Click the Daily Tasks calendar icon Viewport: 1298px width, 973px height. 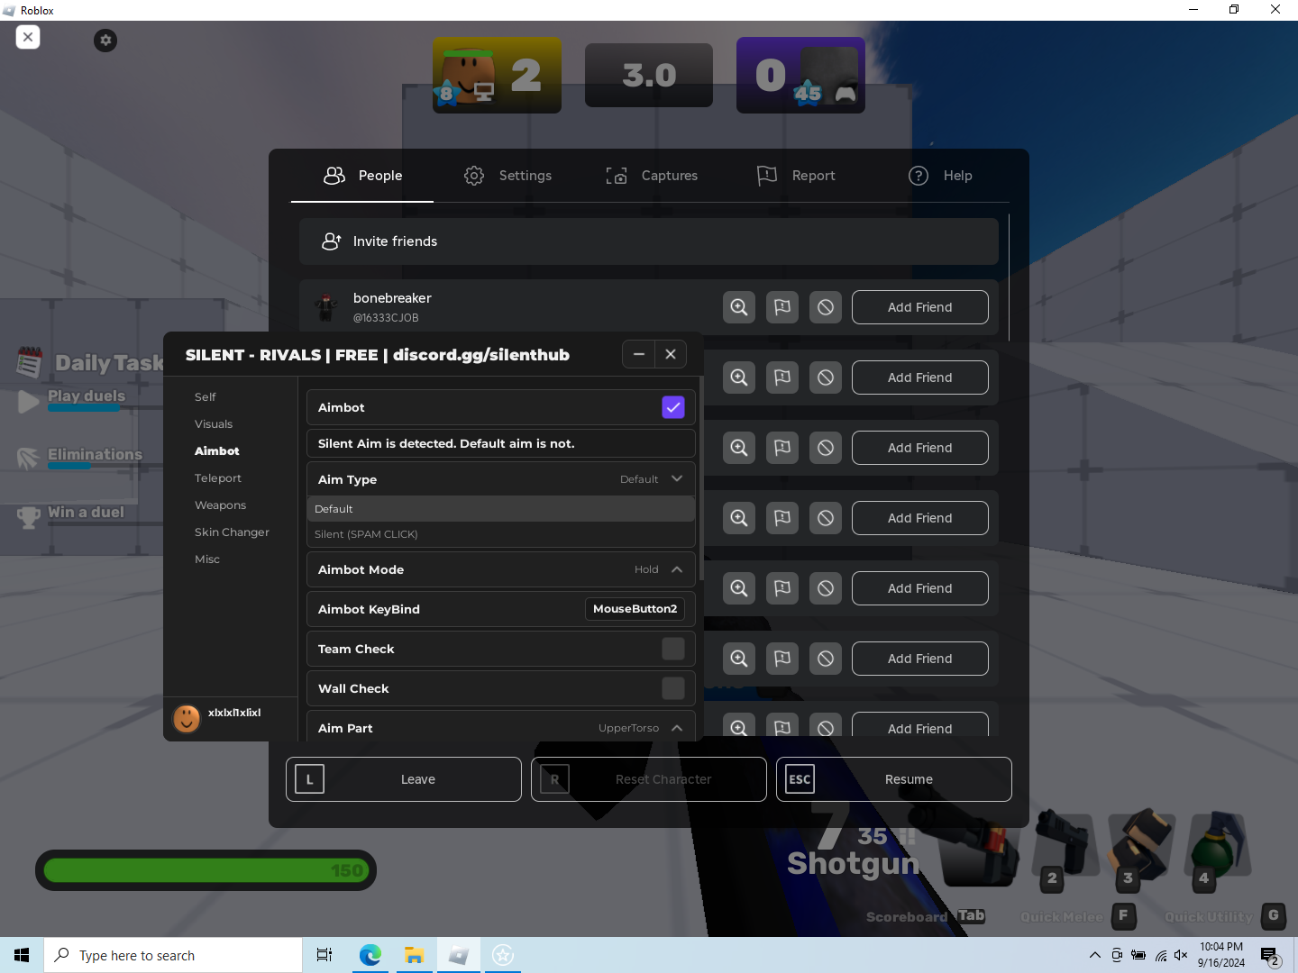tap(30, 362)
